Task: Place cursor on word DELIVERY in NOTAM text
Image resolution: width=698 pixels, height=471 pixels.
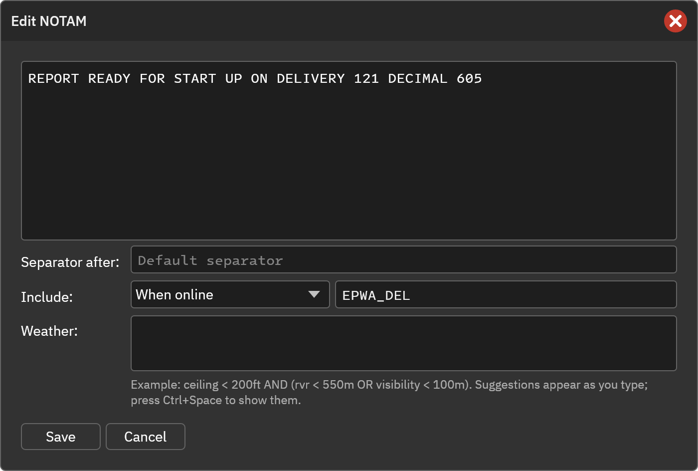Action: click(x=311, y=79)
